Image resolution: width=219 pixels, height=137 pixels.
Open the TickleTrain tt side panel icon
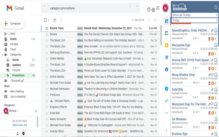click(166, 21)
